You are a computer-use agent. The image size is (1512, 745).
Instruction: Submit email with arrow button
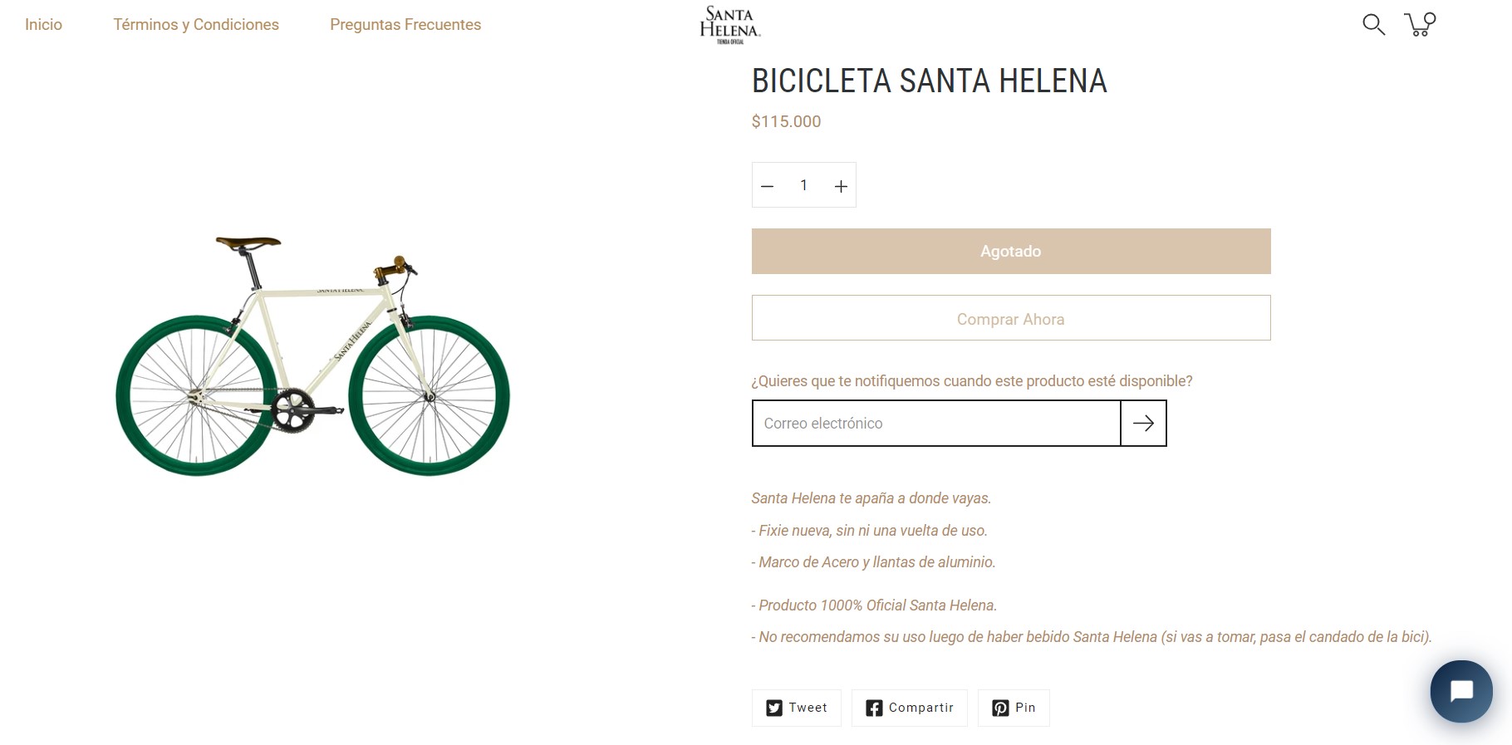click(1143, 424)
